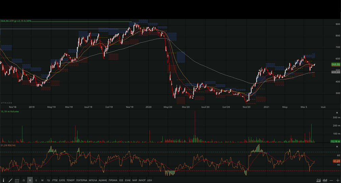This screenshot has height=183, width=341.
Task: Click the info icon in bottom toolbar
Action: pos(3,180)
